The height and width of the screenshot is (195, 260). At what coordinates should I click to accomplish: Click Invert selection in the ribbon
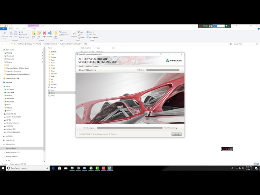click(x=92, y=37)
